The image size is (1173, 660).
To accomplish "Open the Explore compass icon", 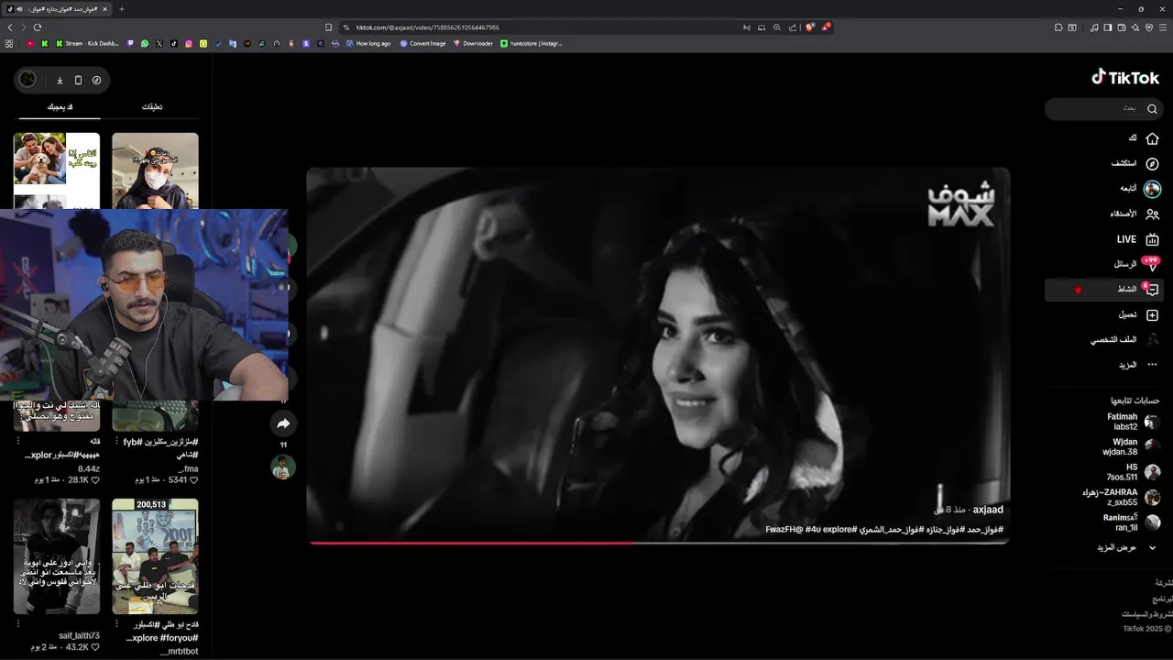I will 1152,164.
